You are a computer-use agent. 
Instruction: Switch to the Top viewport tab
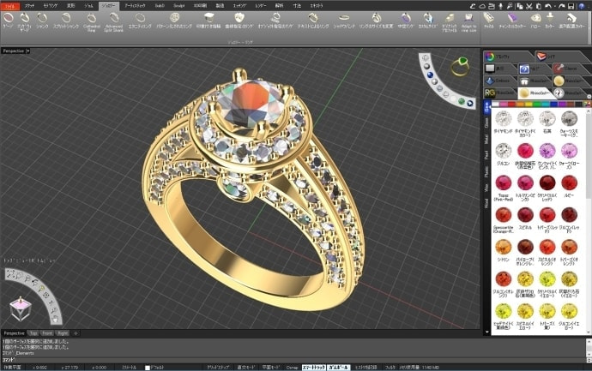[x=33, y=332]
